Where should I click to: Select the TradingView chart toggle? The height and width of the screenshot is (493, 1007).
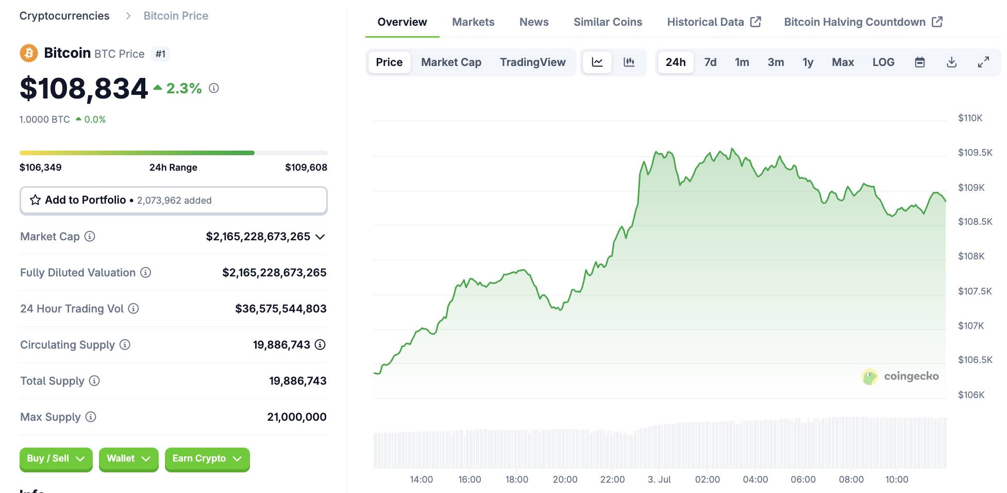(533, 62)
